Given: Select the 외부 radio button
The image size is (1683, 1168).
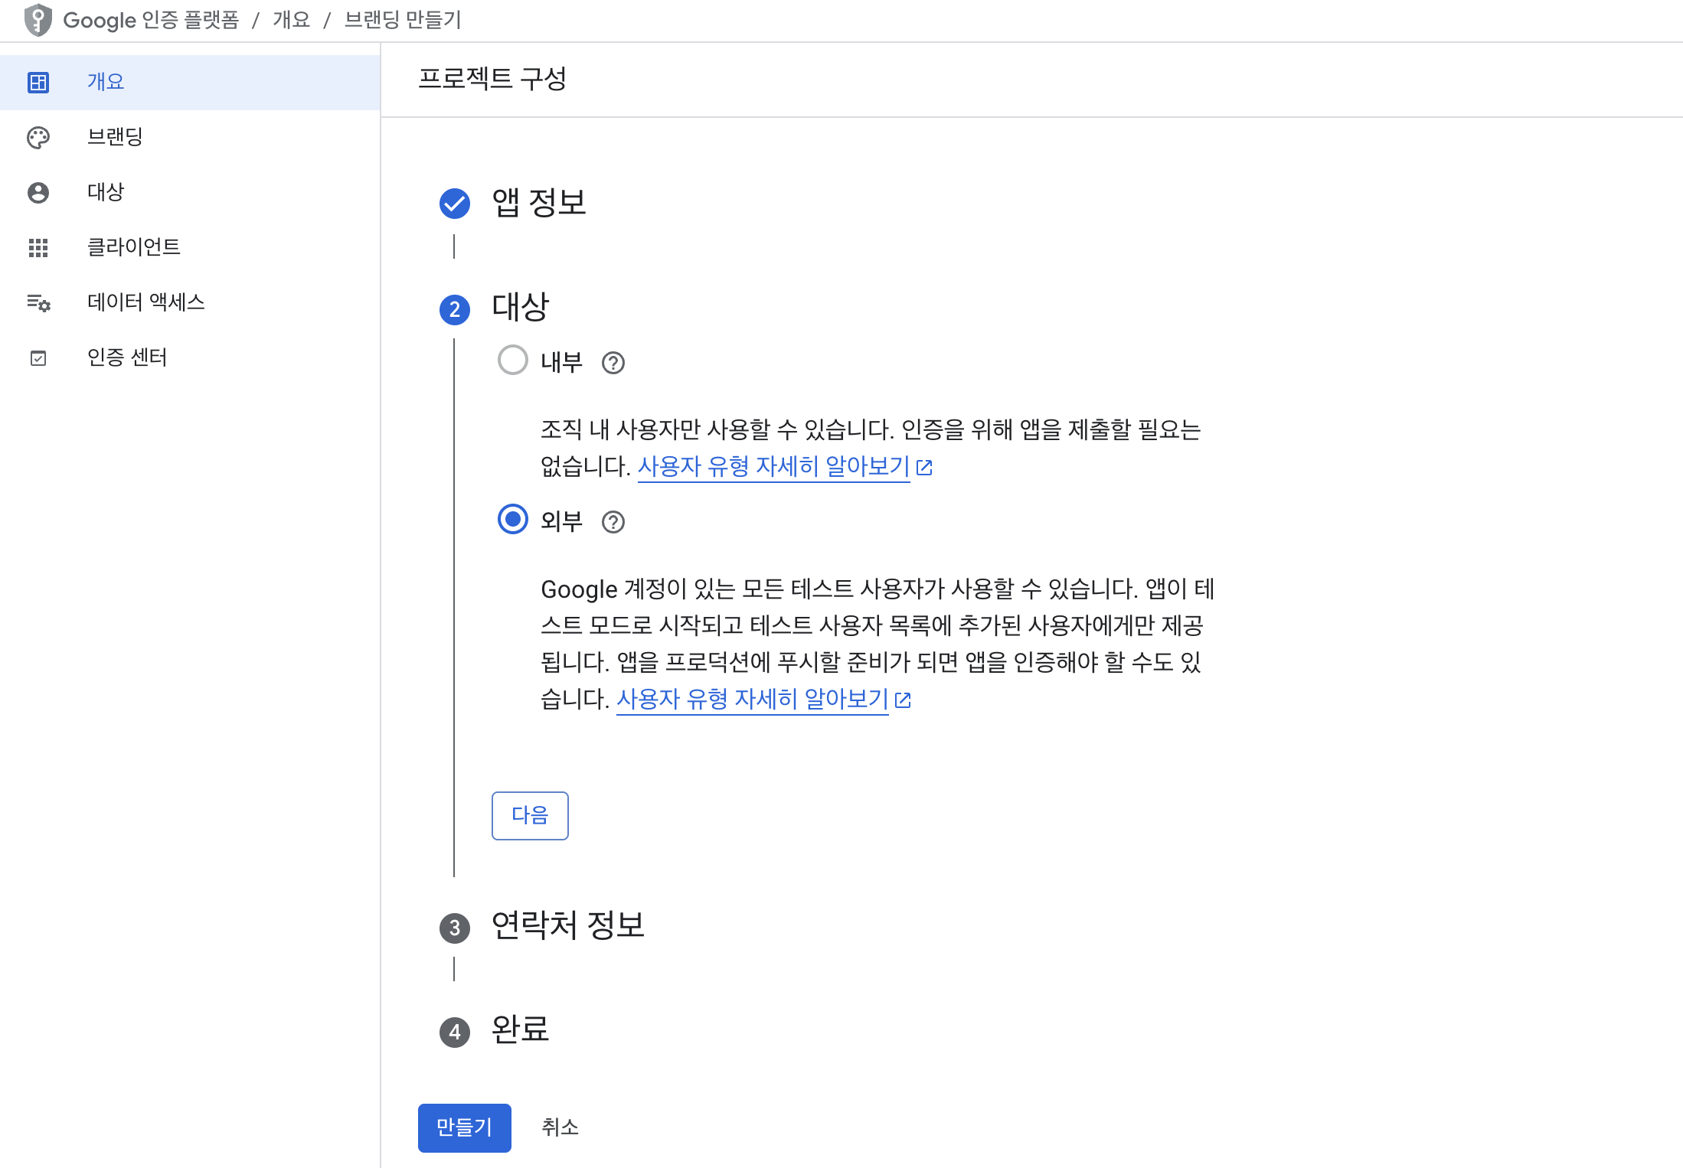Looking at the screenshot, I should [513, 519].
